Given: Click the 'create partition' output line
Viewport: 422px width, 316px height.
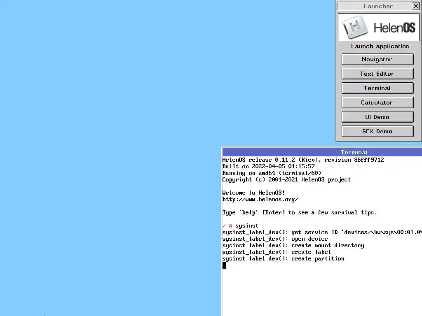Looking at the screenshot, I should click(x=284, y=258).
